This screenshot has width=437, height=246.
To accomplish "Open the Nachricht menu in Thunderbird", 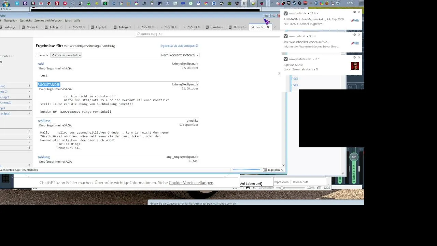I will pos(26,20).
